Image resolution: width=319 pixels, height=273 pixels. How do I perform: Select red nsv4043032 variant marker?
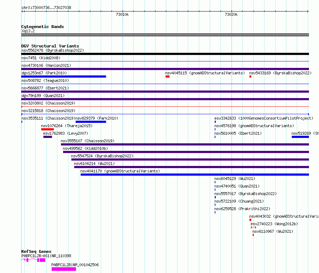point(250,220)
